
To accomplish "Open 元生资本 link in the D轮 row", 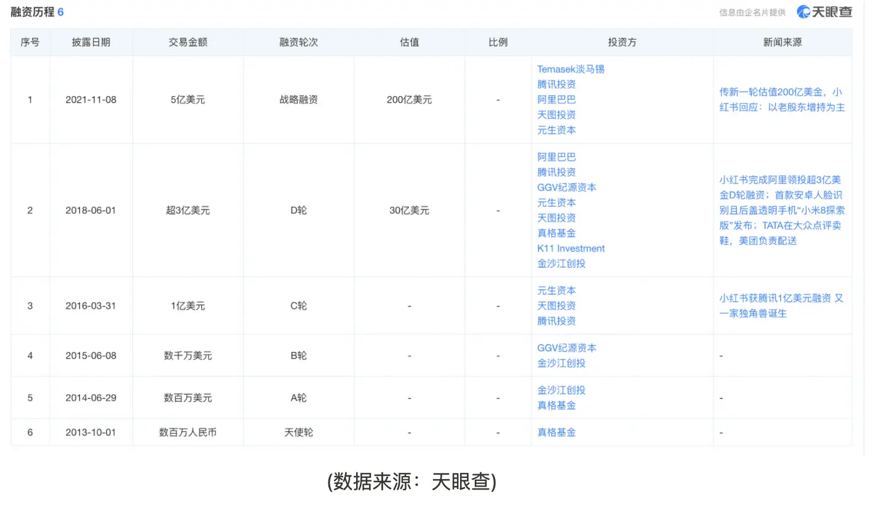I will click(x=557, y=203).
